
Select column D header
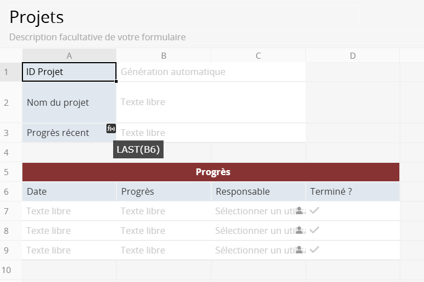[352, 55]
